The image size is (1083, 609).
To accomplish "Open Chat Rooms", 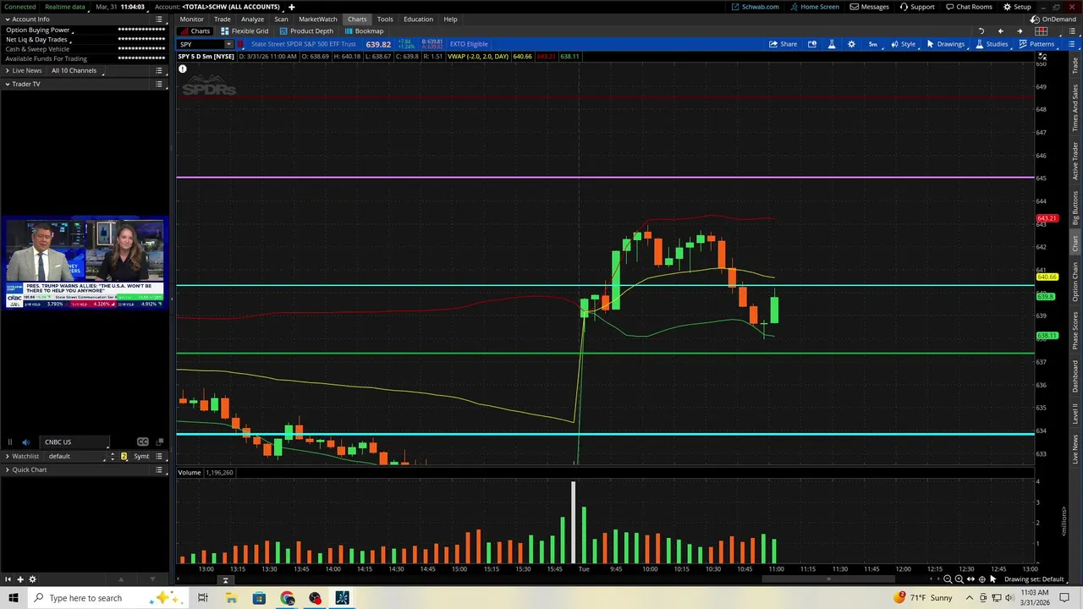I will coord(969,7).
